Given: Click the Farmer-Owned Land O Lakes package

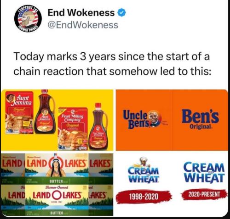Looking at the screenshot, I should [57, 200].
